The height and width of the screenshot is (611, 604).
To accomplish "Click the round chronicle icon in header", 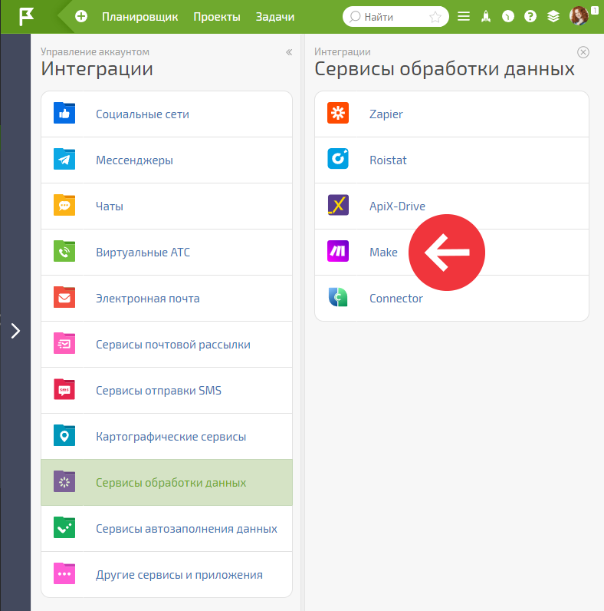I will click(508, 16).
